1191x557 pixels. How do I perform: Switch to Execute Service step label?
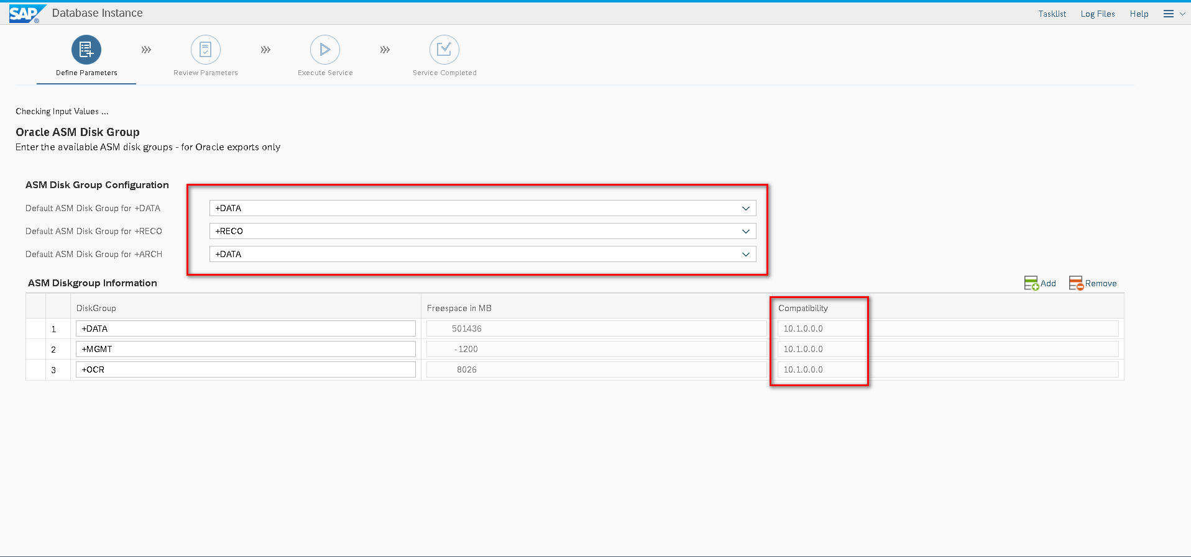(x=325, y=73)
